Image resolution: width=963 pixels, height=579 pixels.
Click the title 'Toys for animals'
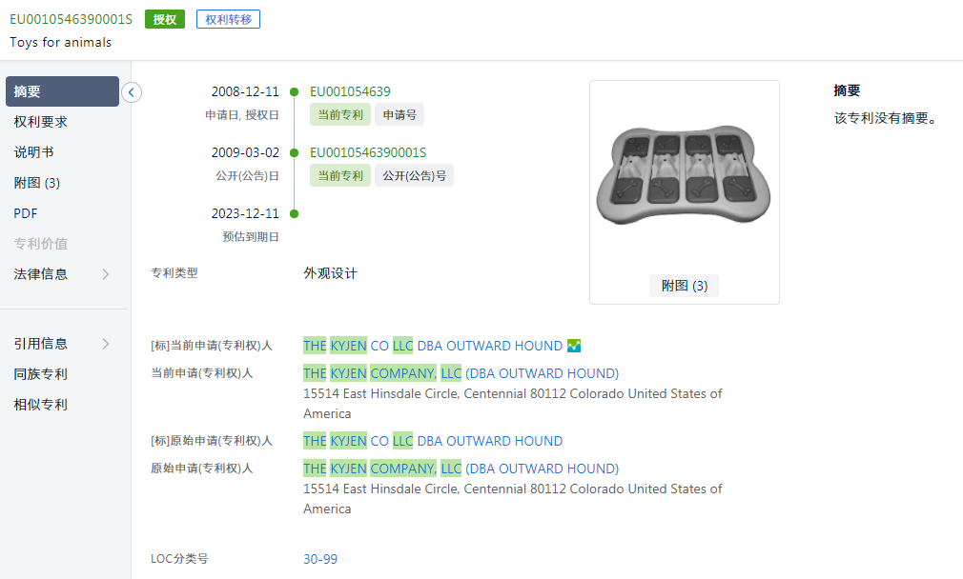click(x=61, y=42)
